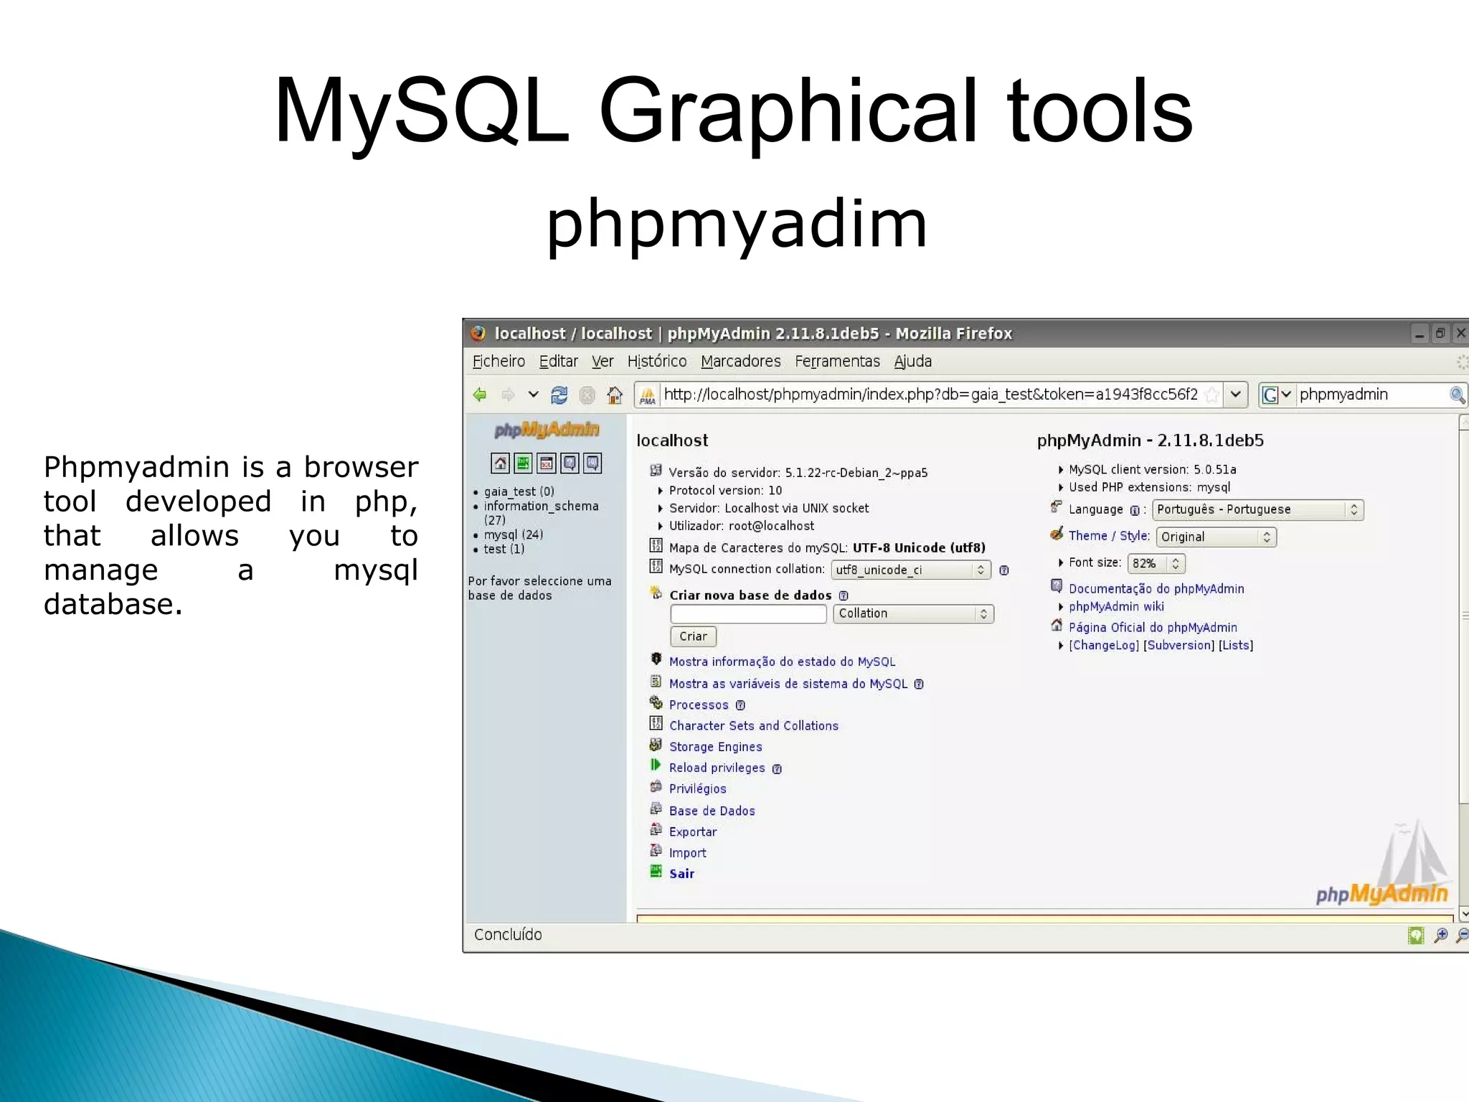Select the information_schema database
This screenshot has width=1469, height=1102.
click(x=541, y=506)
